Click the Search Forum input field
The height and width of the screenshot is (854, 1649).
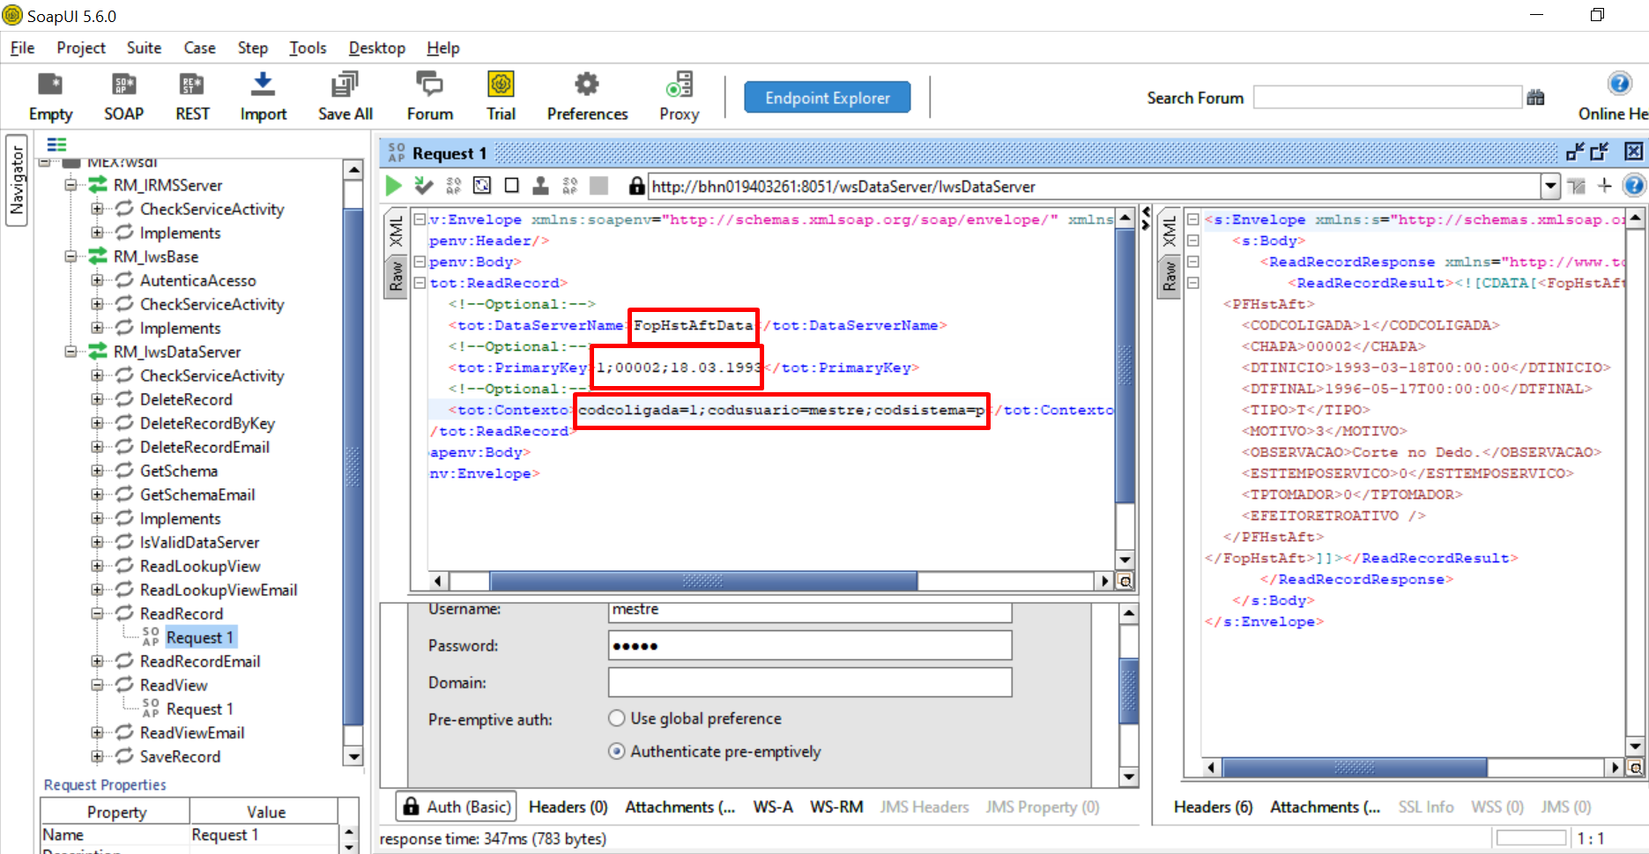(1388, 98)
